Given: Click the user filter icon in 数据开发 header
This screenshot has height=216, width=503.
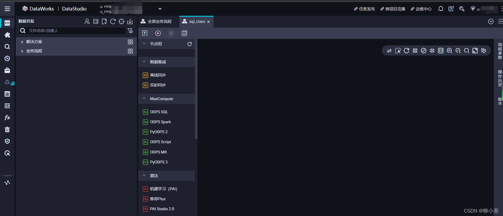Looking at the screenshot, I should 87,22.
